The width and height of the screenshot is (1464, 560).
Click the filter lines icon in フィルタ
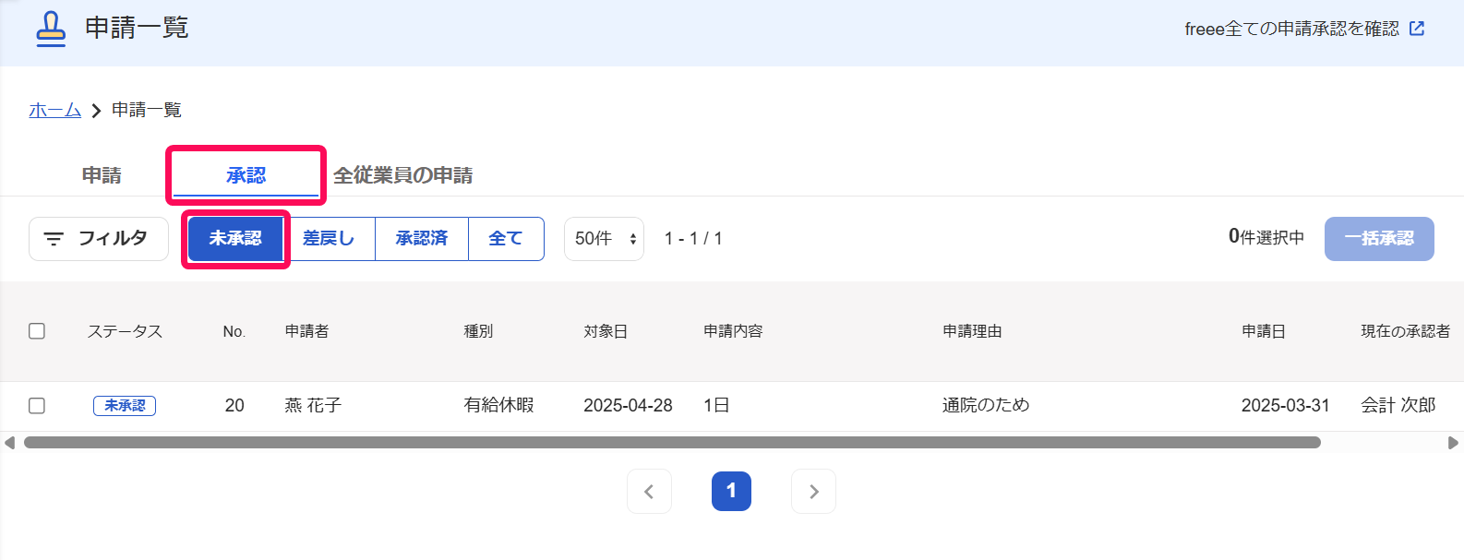tap(54, 239)
